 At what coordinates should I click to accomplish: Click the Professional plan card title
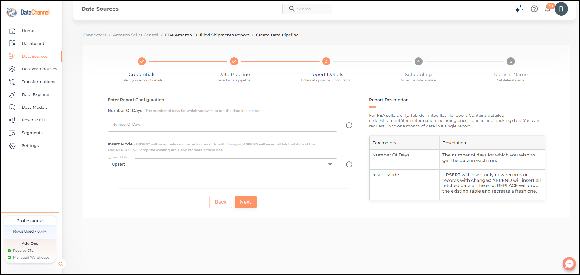pyautogui.click(x=30, y=221)
